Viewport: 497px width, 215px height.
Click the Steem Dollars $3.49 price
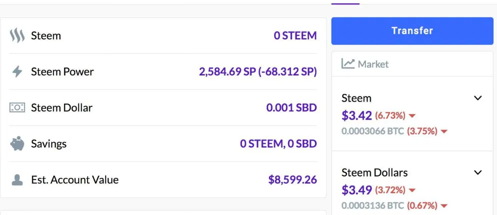pos(357,190)
